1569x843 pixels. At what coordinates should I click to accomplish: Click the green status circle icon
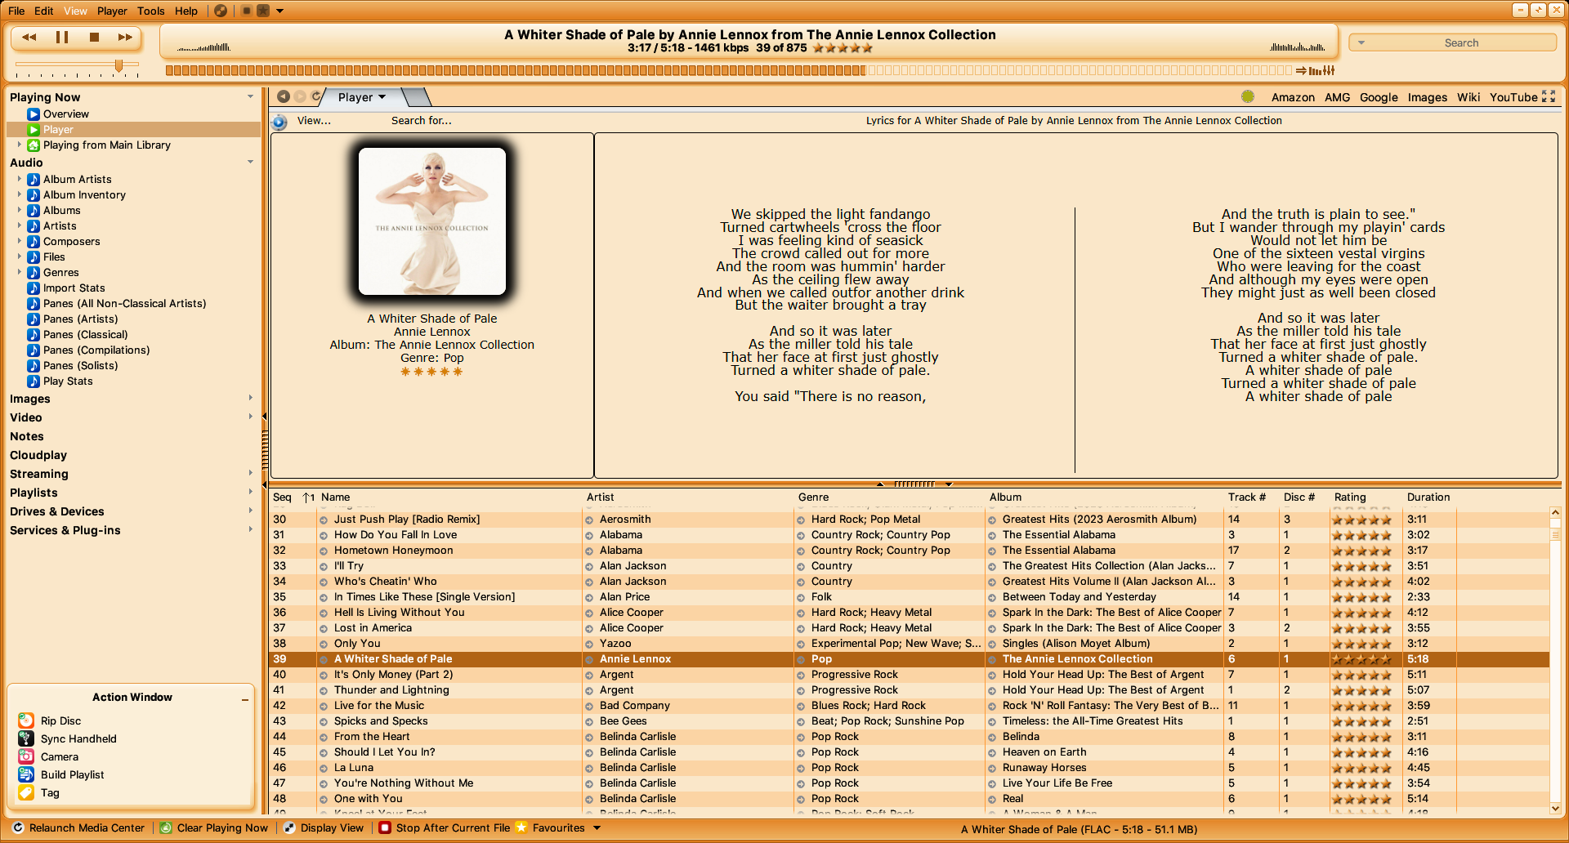(x=1248, y=96)
